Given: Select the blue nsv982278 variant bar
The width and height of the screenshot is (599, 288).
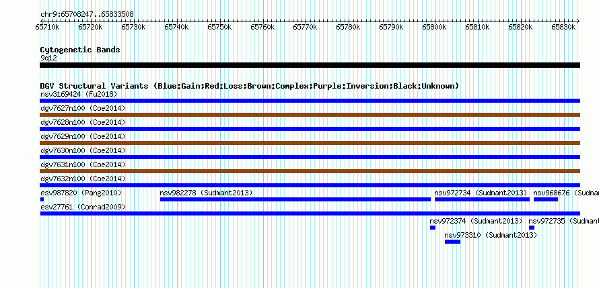Looking at the screenshot, I should (x=295, y=199).
